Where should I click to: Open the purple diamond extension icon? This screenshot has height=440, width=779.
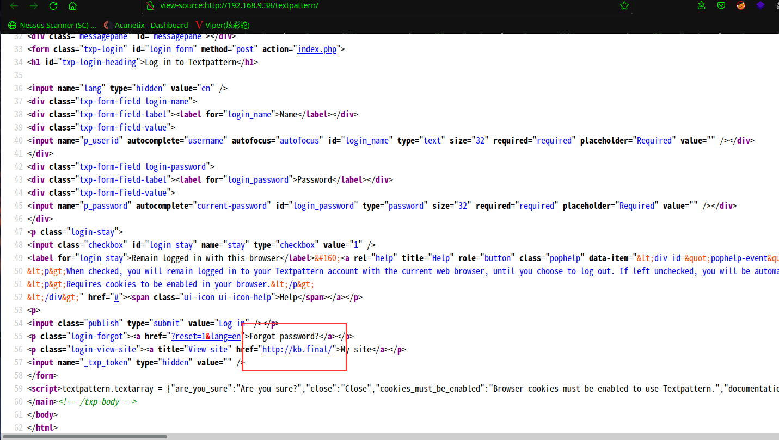[x=760, y=5]
